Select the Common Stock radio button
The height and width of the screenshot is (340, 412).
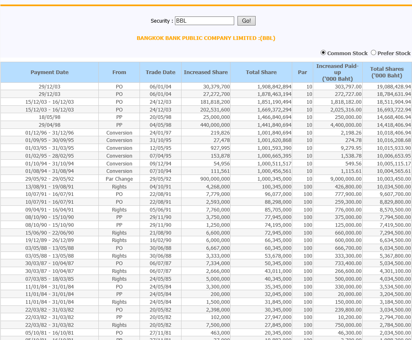323,53
